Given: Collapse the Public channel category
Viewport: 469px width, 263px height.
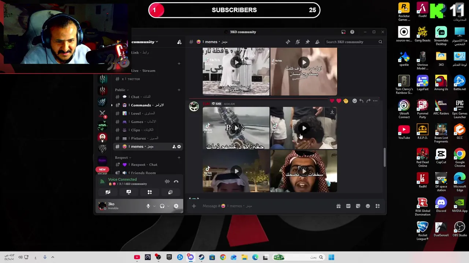Looking at the screenshot, I should [122, 90].
